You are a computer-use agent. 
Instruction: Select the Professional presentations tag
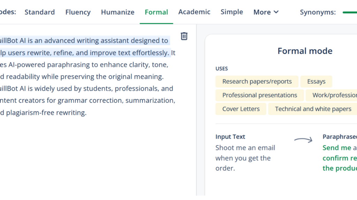click(x=260, y=95)
